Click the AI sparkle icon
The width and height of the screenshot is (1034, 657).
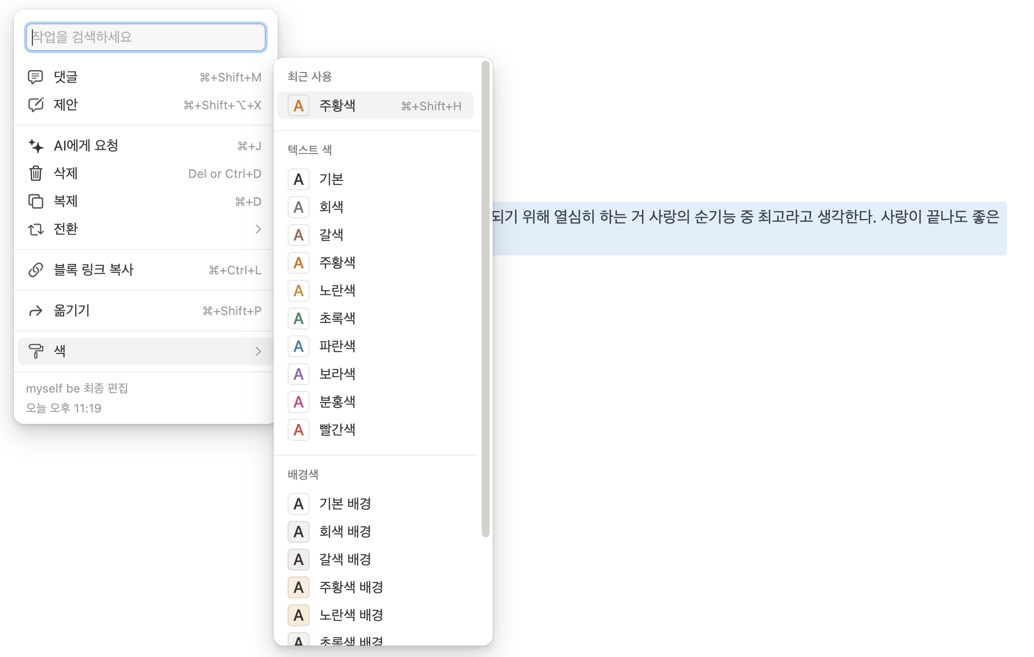[35, 146]
